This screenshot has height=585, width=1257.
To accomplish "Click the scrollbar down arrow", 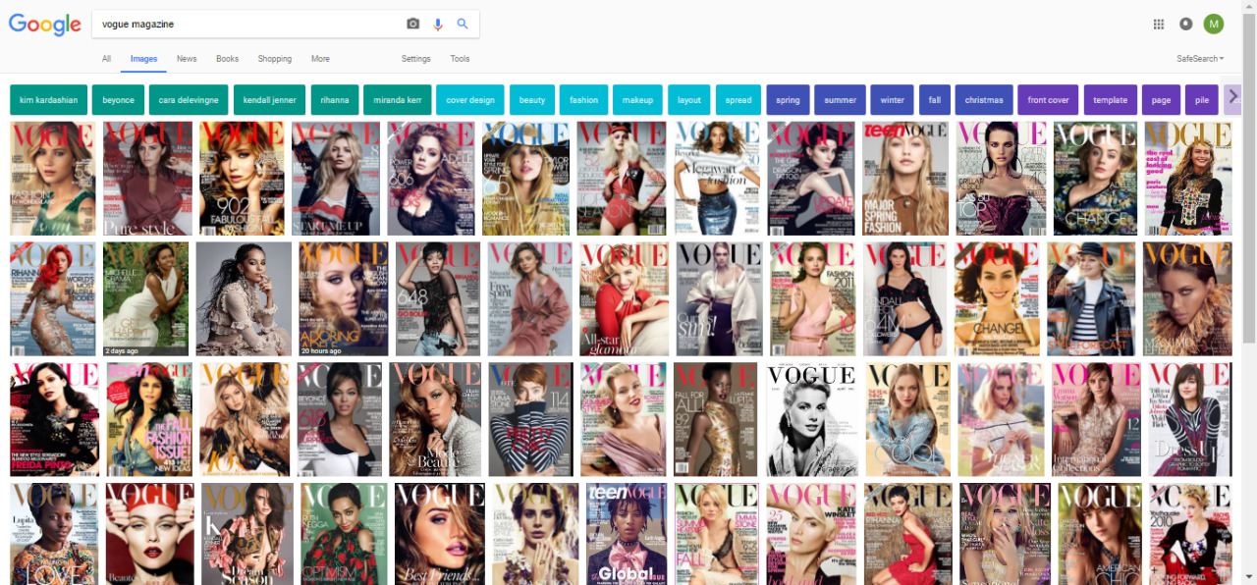I will [1249, 577].
